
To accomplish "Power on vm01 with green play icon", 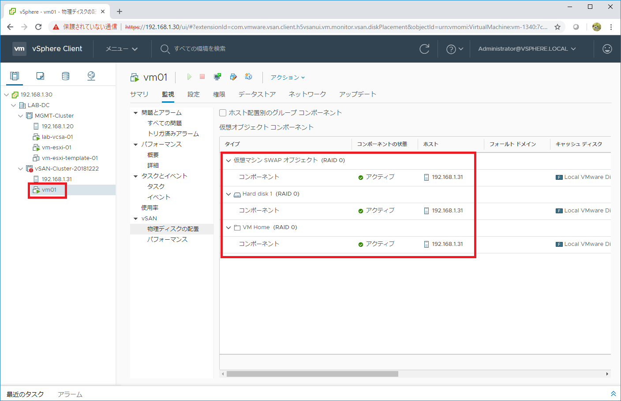I will point(189,77).
